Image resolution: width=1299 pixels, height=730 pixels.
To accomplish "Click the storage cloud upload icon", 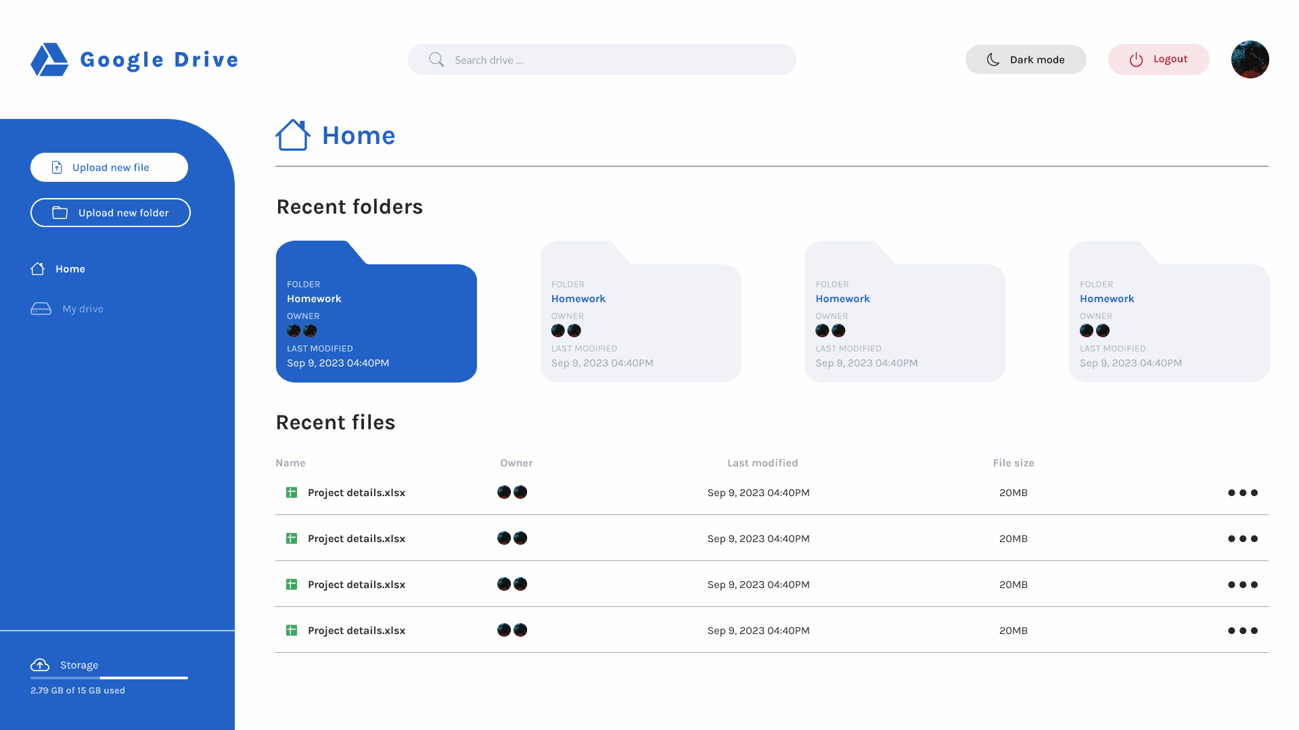I will coord(40,664).
